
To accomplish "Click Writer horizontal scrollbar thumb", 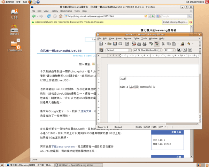I will point(132,124).
